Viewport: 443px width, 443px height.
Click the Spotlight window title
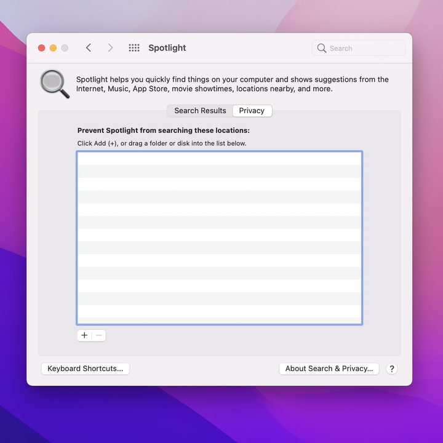click(x=167, y=48)
